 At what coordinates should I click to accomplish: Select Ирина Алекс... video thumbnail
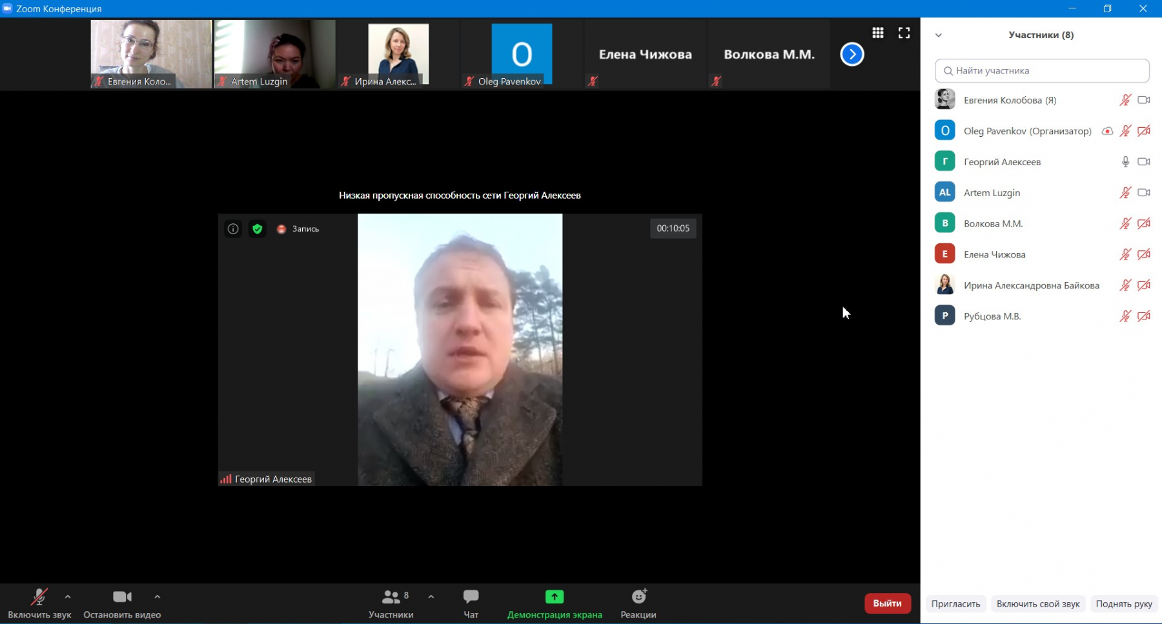398,54
